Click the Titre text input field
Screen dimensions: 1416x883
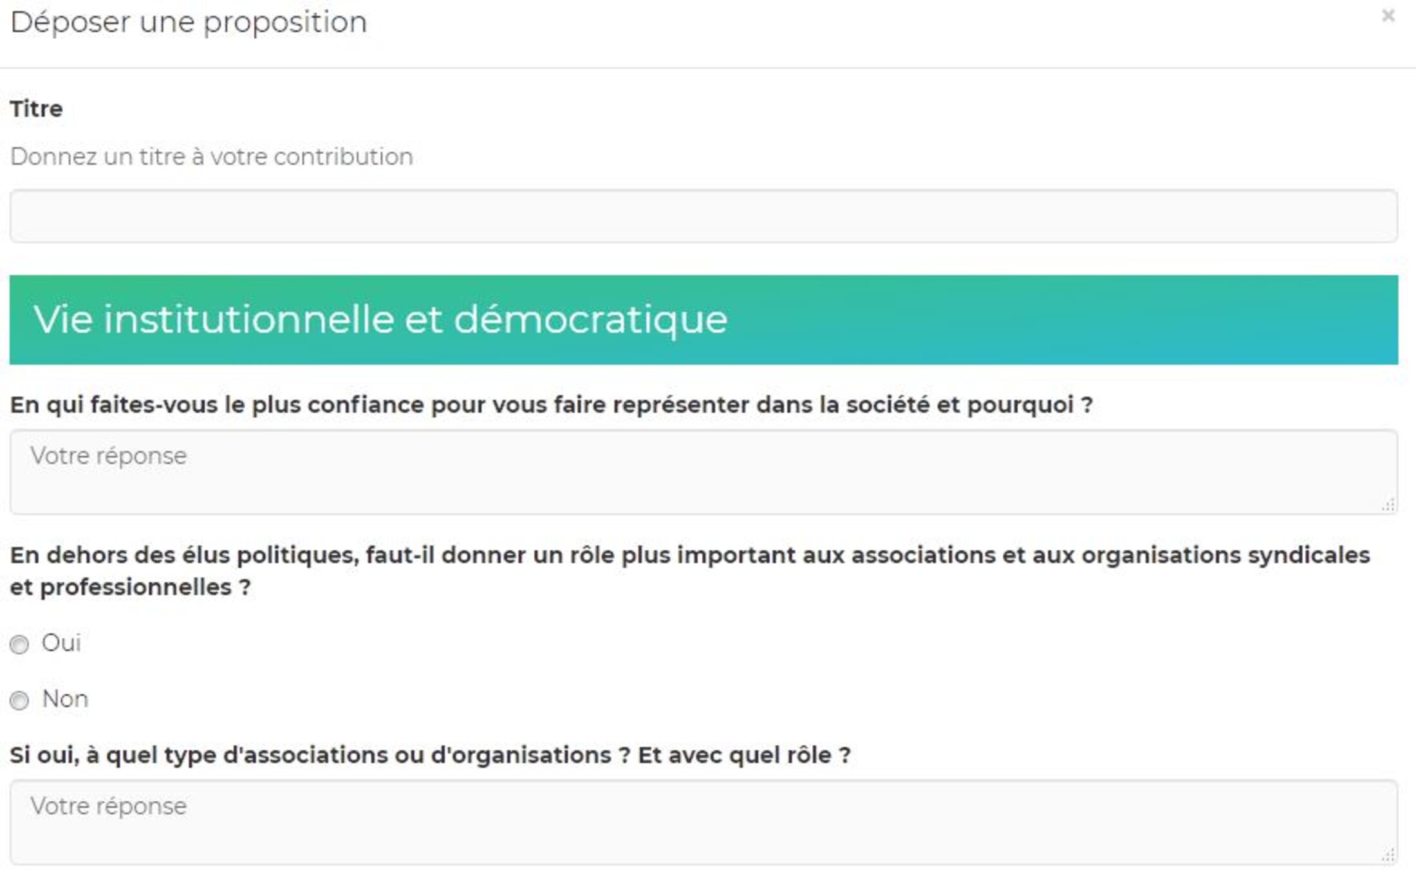pyautogui.click(x=703, y=216)
